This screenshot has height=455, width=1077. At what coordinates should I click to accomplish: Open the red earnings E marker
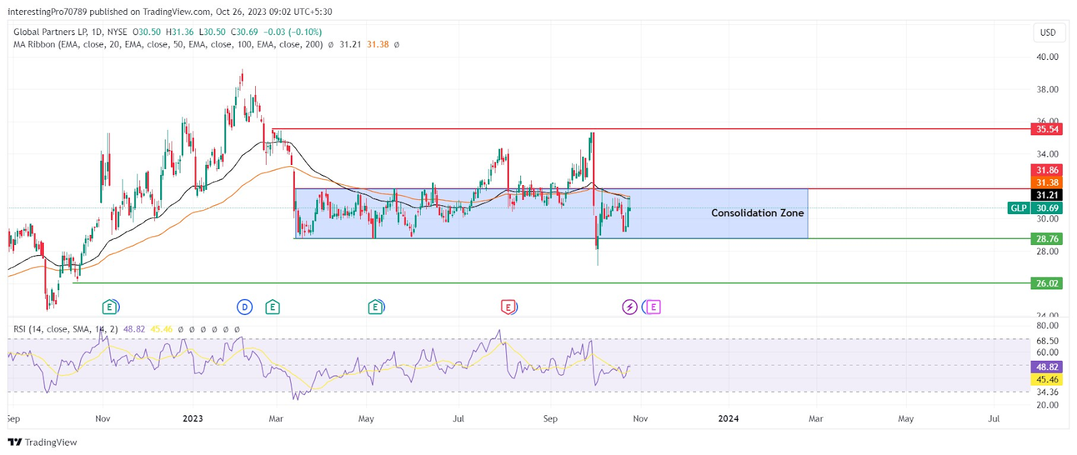[x=509, y=308]
